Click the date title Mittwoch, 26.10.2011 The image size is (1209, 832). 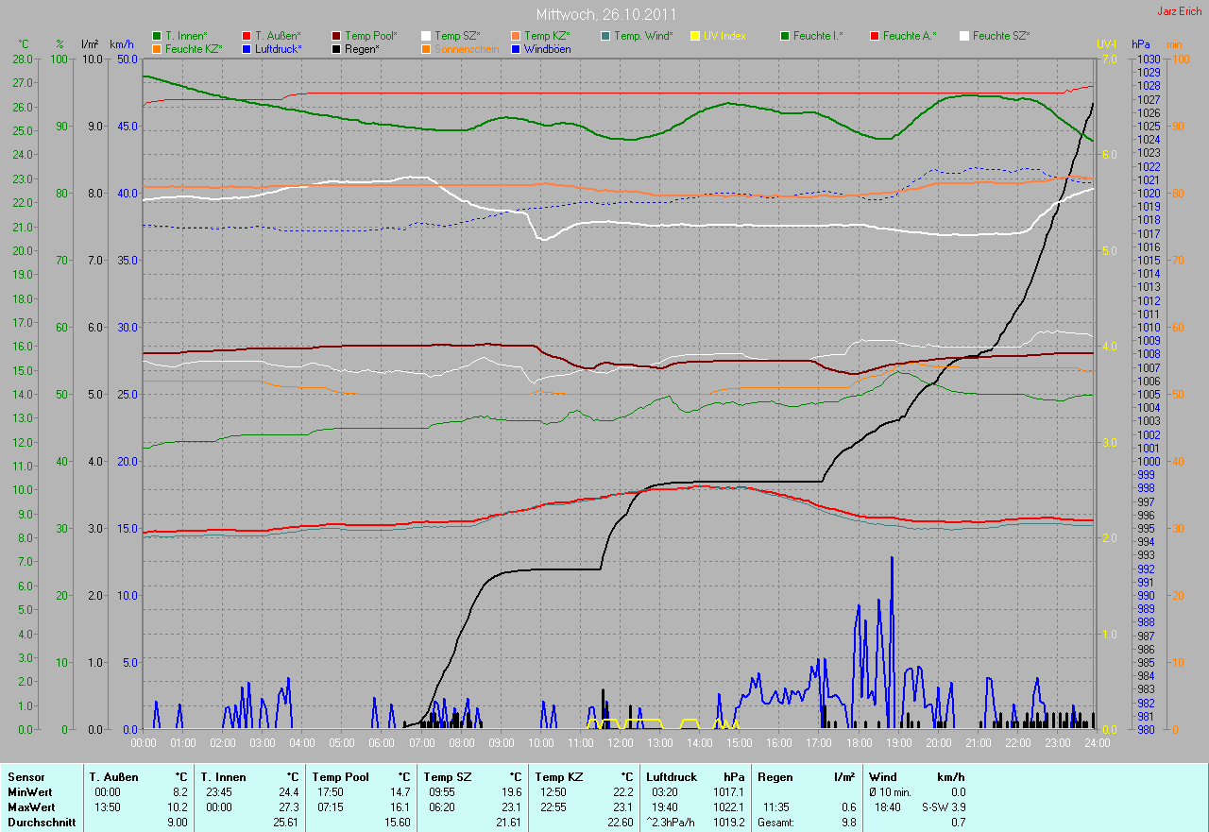tap(605, 14)
